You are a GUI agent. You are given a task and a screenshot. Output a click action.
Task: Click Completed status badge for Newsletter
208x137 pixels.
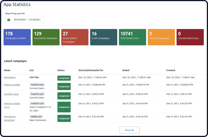[x=64, y=78]
